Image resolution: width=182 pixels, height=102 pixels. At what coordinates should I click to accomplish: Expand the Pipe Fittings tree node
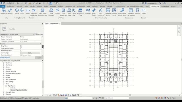(3, 82)
